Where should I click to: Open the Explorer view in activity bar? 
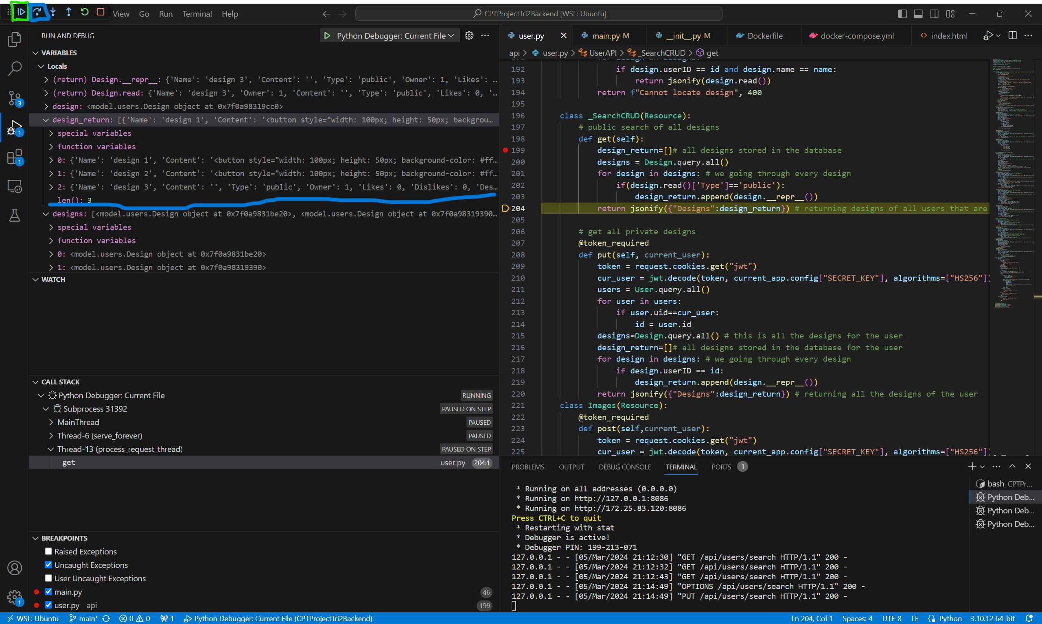tap(15, 39)
